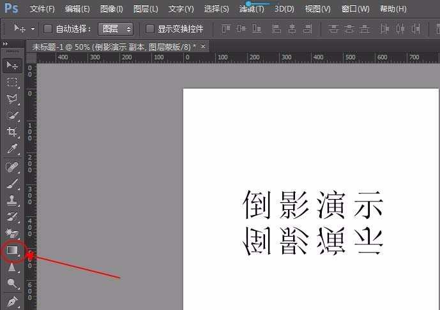Click the 倒影演示 text on the canvas
The image size is (440, 310).
coord(313,205)
